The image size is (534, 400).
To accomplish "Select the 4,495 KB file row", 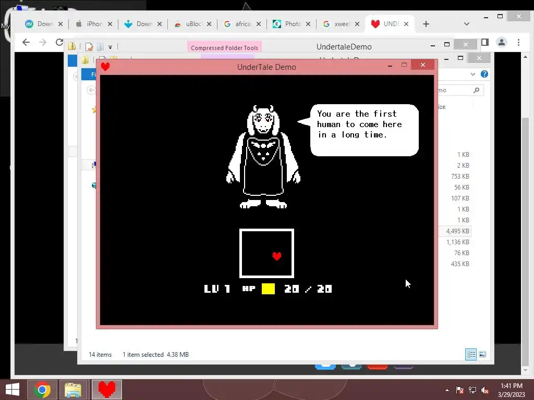I will coord(455,231).
